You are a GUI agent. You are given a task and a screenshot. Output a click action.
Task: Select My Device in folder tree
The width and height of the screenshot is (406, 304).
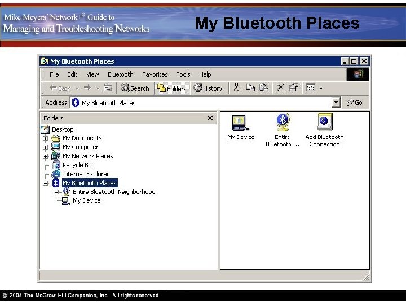86,200
